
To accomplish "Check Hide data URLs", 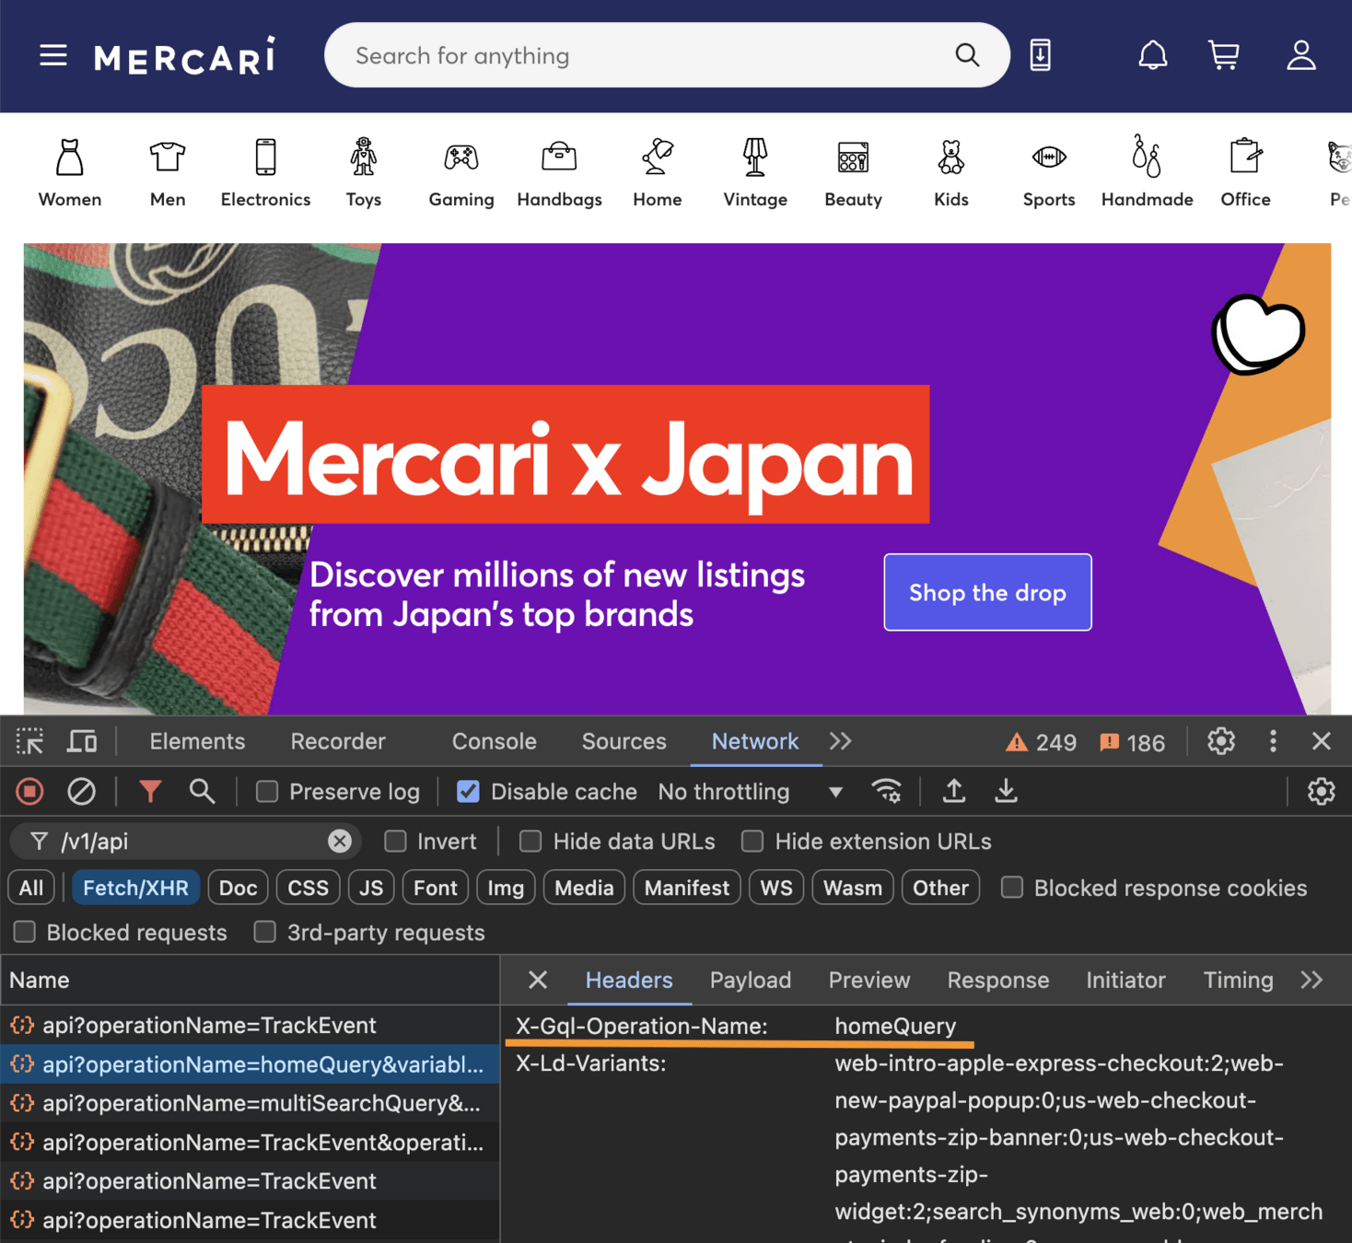I will coord(530,841).
